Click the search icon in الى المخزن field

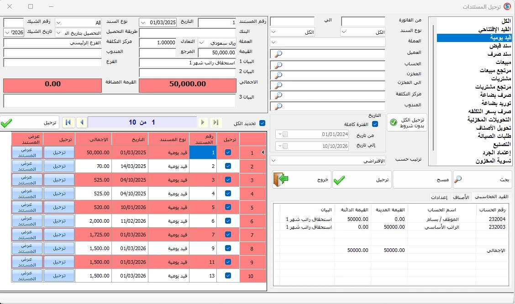[278, 85]
